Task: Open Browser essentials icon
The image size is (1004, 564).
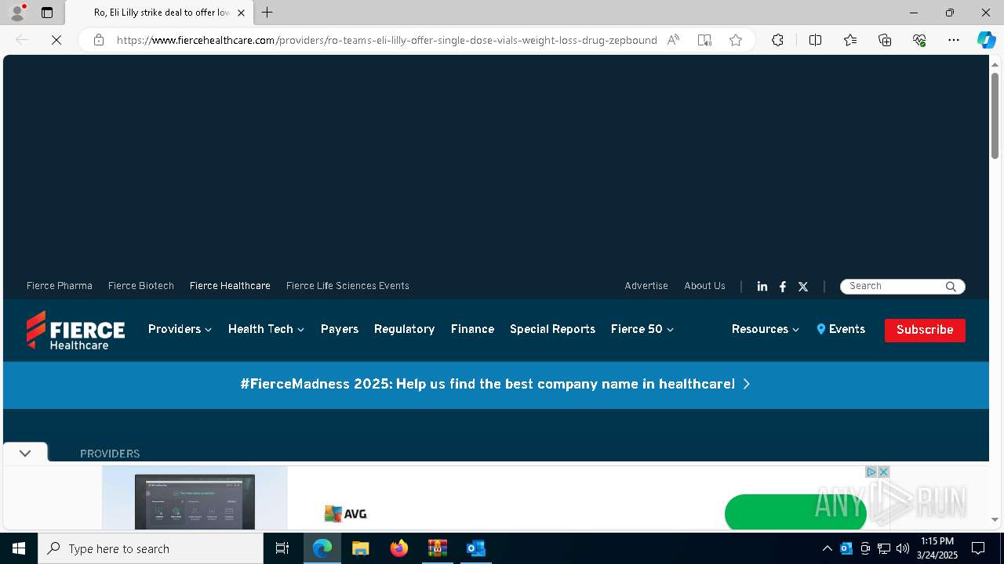Action: [x=919, y=40]
